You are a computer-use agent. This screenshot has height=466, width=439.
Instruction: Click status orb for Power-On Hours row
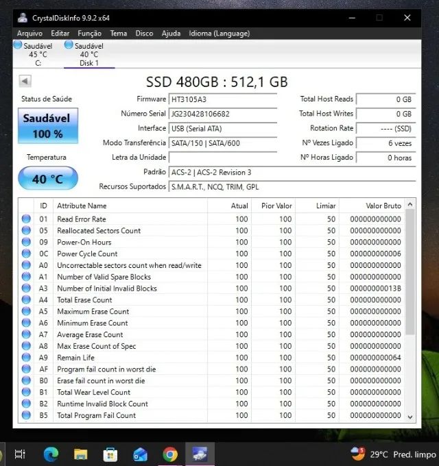pyautogui.click(x=26, y=242)
